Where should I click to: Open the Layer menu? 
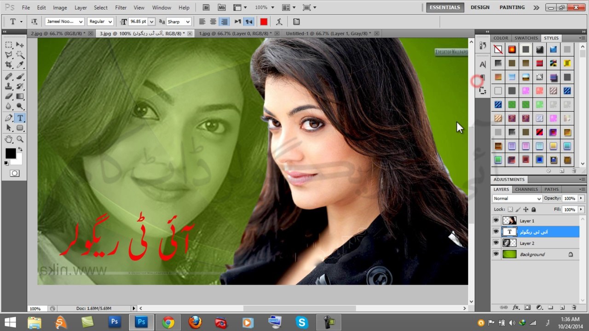click(x=81, y=8)
